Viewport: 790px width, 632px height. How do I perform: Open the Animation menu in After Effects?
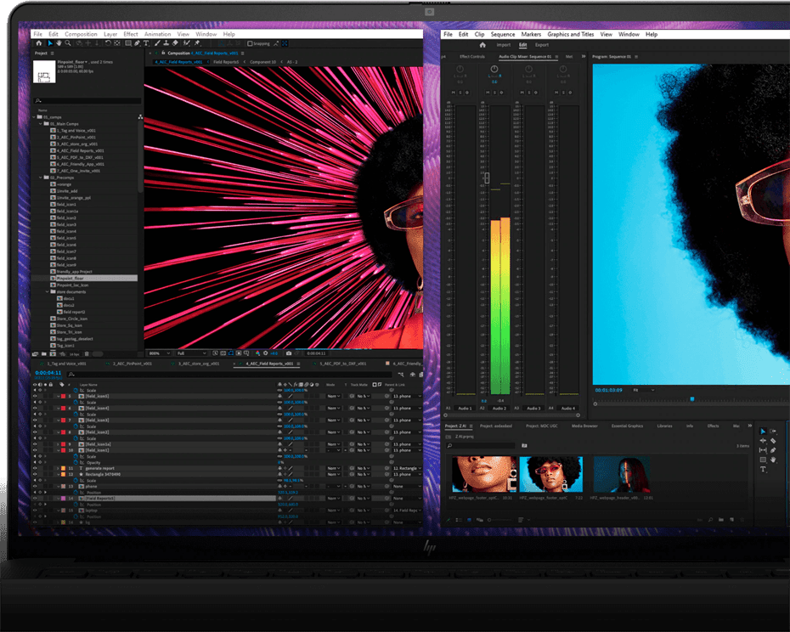click(x=158, y=34)
